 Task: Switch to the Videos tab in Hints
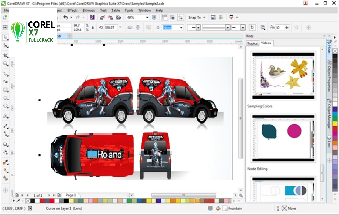pyautogui.click(x=266, y=43)
